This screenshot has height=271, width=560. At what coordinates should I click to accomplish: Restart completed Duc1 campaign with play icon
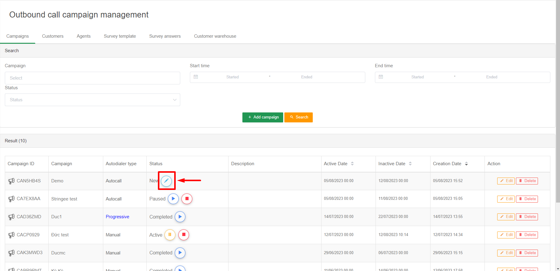pos(180,217)
